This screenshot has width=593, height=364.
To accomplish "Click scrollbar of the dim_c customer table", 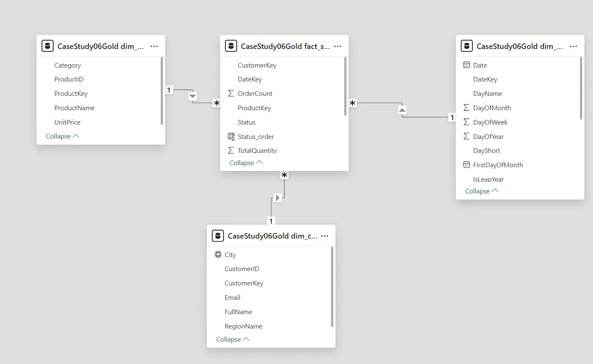I will (332, 287).
